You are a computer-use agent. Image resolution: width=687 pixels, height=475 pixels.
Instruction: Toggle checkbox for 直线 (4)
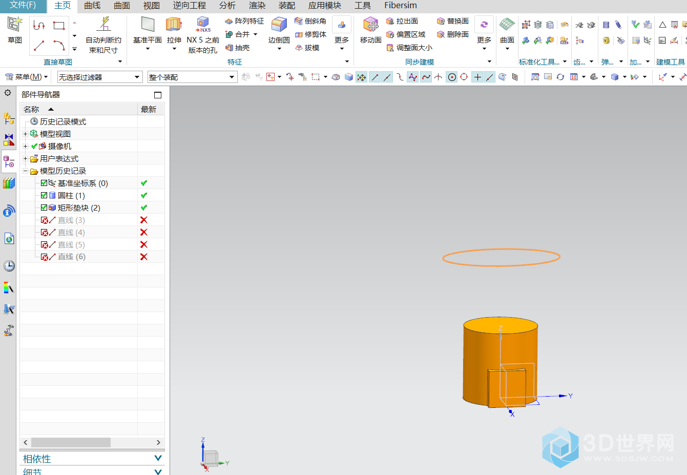[44, 232]
